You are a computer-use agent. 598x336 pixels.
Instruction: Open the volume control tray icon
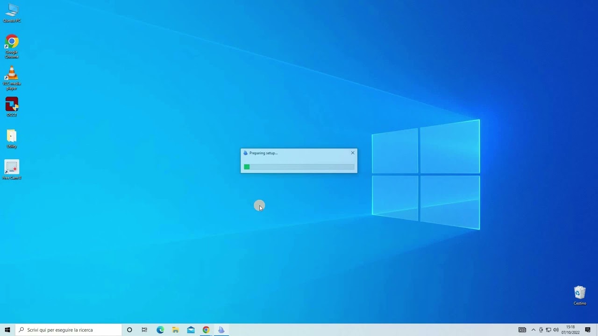pos(556,330)
